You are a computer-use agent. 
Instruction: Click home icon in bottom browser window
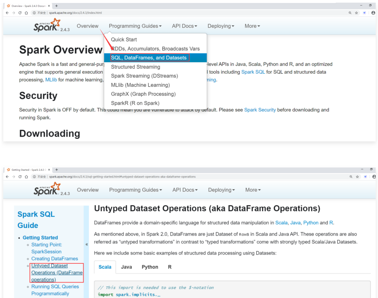[x=26, y=177]
